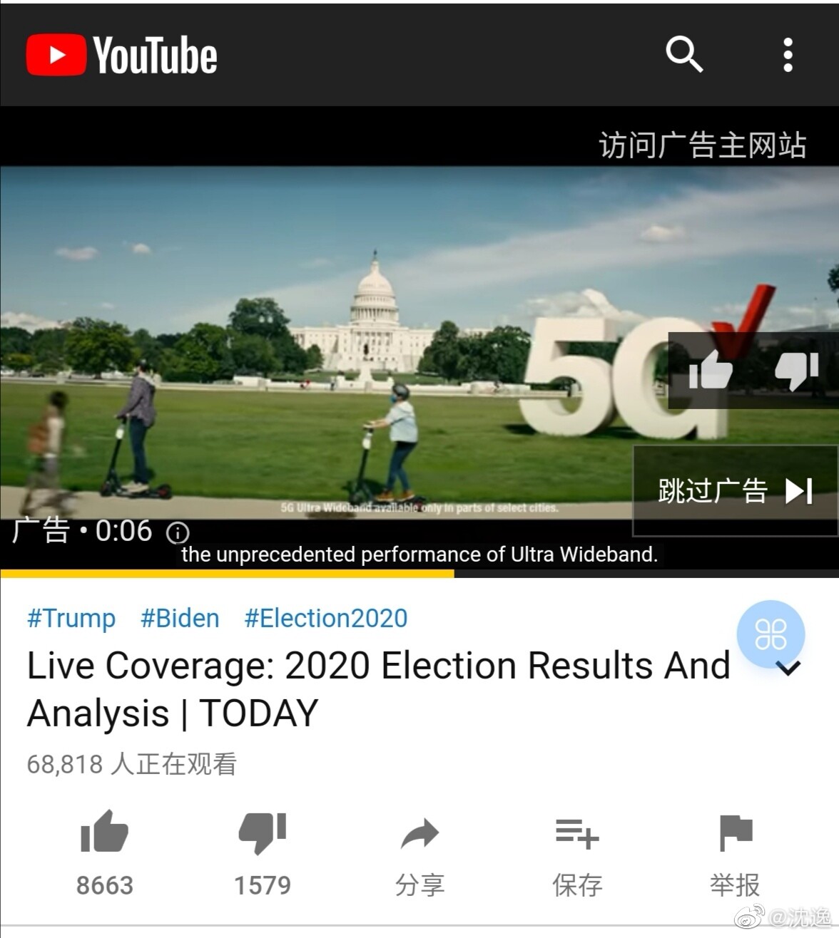This screenshot has width=839, height=938.
Task: Dislike the ad with overlay thumbs-down
Action: (x=796, y=371)
